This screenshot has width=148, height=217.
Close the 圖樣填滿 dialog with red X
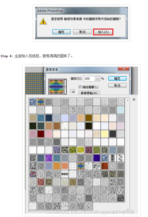pyautogui.click(x=124, y=68)
